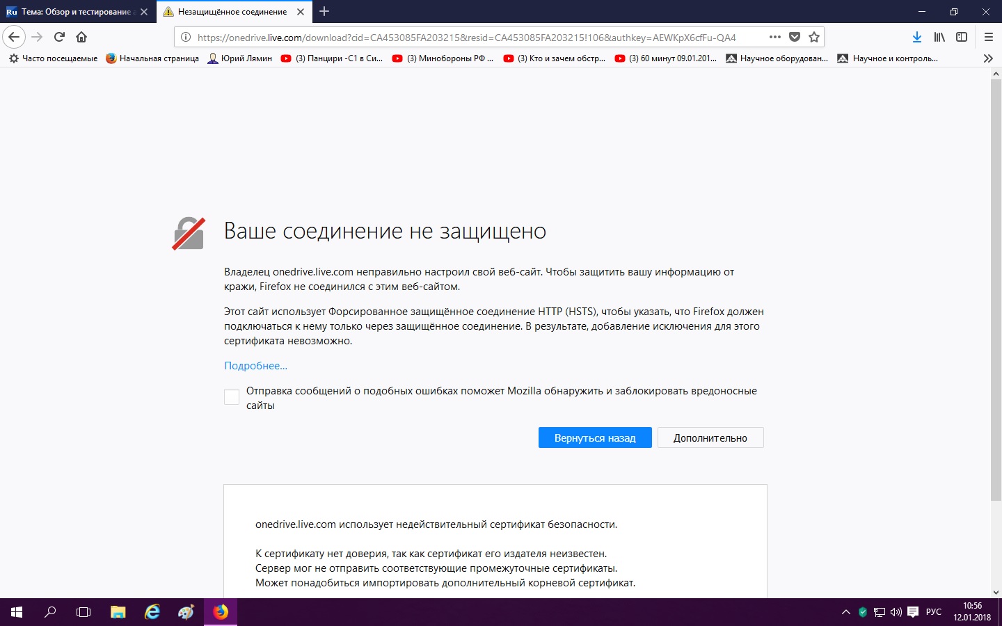Click 'Вернуться назад' button
Viewport: 1002px width, 626px height.
click(595, 438)
